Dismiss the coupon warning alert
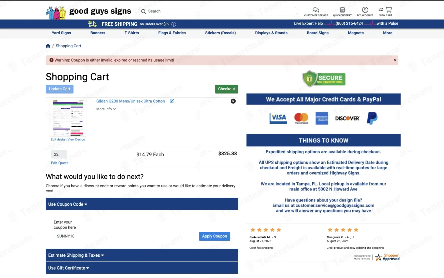The height and width of the screenshot is (278, 444). click(x=395, y=60)
